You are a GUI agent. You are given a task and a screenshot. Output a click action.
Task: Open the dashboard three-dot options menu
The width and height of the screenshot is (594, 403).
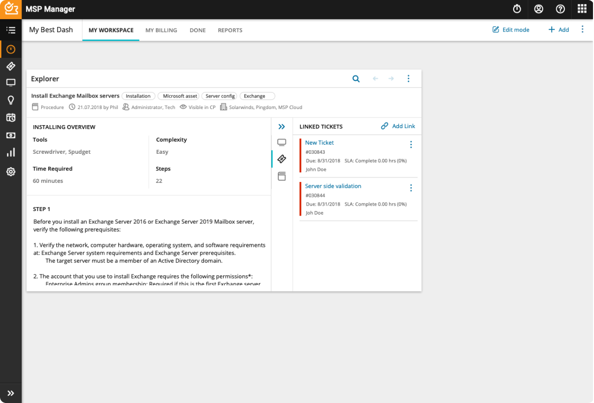tap(582, 30)
